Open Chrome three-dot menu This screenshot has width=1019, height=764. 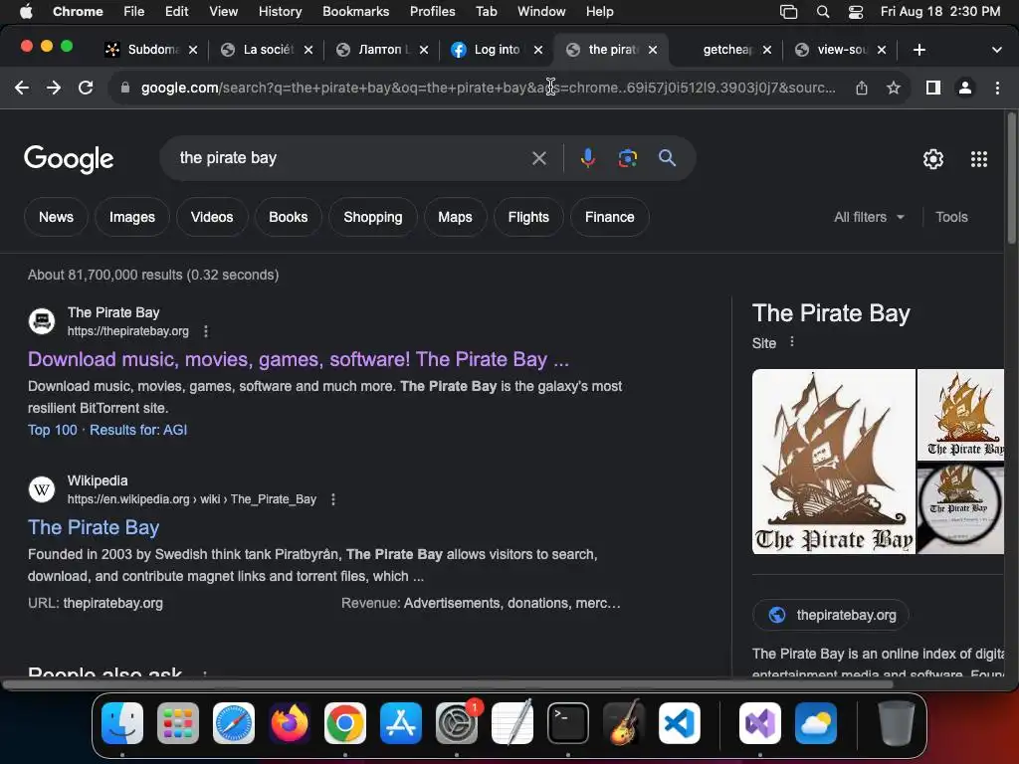[x=997, y=88]
